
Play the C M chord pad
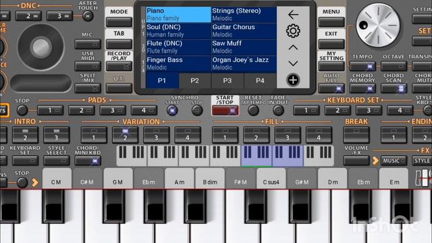(57, 179)
